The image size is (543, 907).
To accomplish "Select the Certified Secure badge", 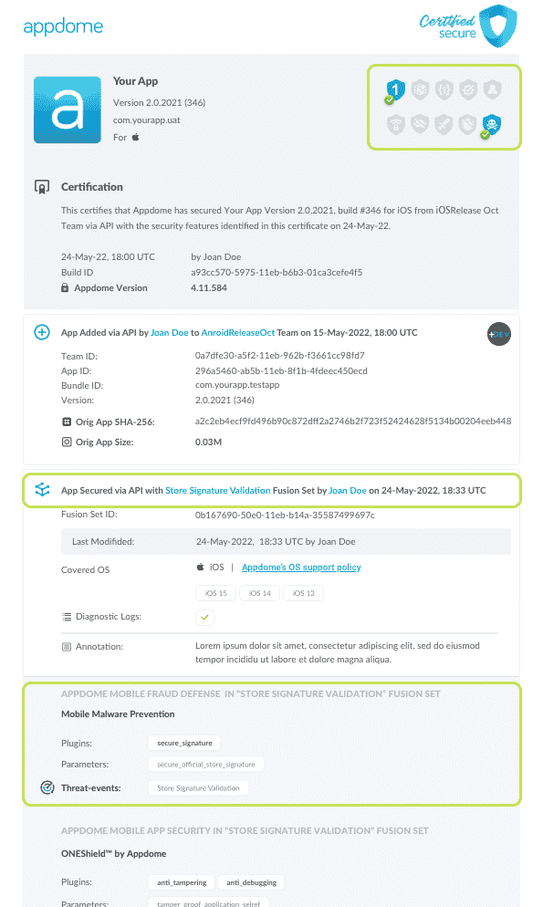I will click(467, 26).
